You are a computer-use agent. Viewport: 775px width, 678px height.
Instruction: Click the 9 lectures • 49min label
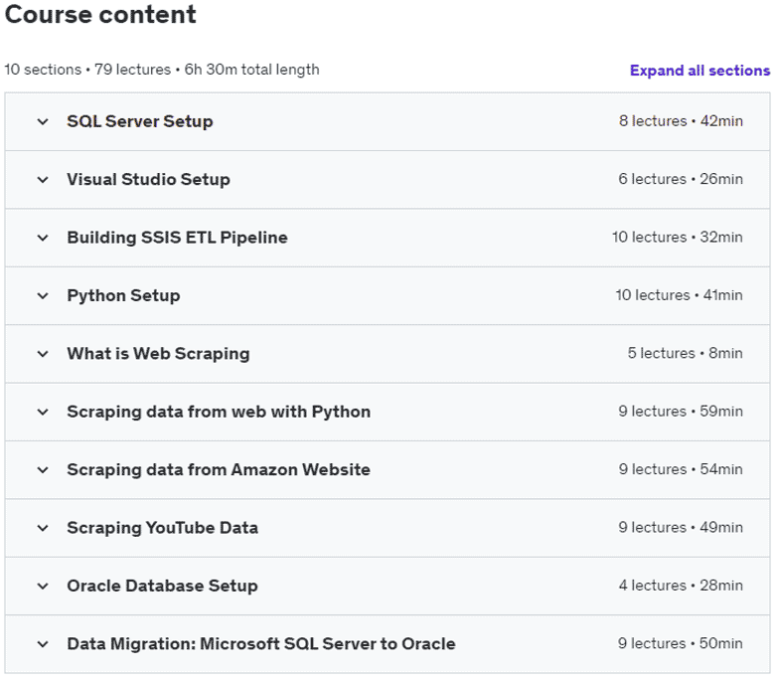pyautogui.click(x=681, y=527)
